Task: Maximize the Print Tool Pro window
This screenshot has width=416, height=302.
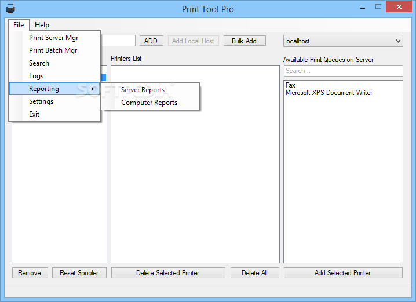Action: 378,7
